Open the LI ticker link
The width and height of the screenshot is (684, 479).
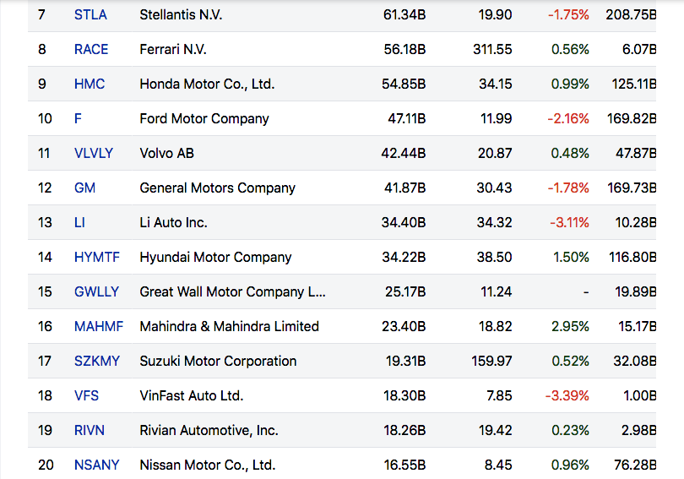click(79, 223)
